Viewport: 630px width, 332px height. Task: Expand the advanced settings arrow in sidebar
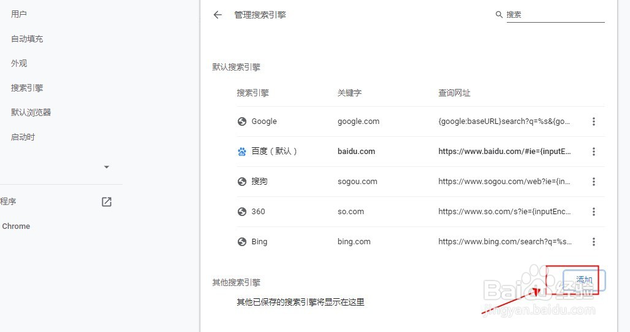(x=107, y=167)
